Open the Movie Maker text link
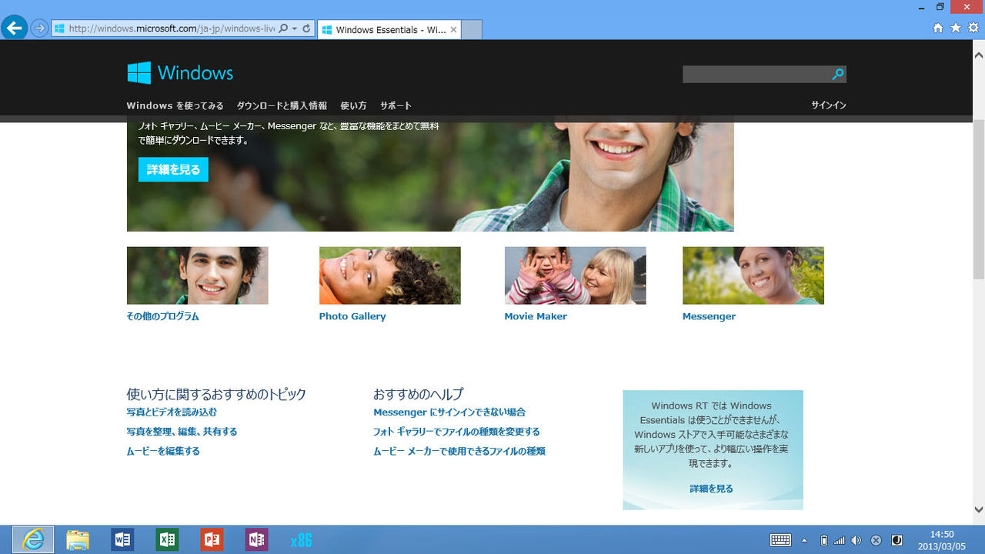 [x=536, y=316]
